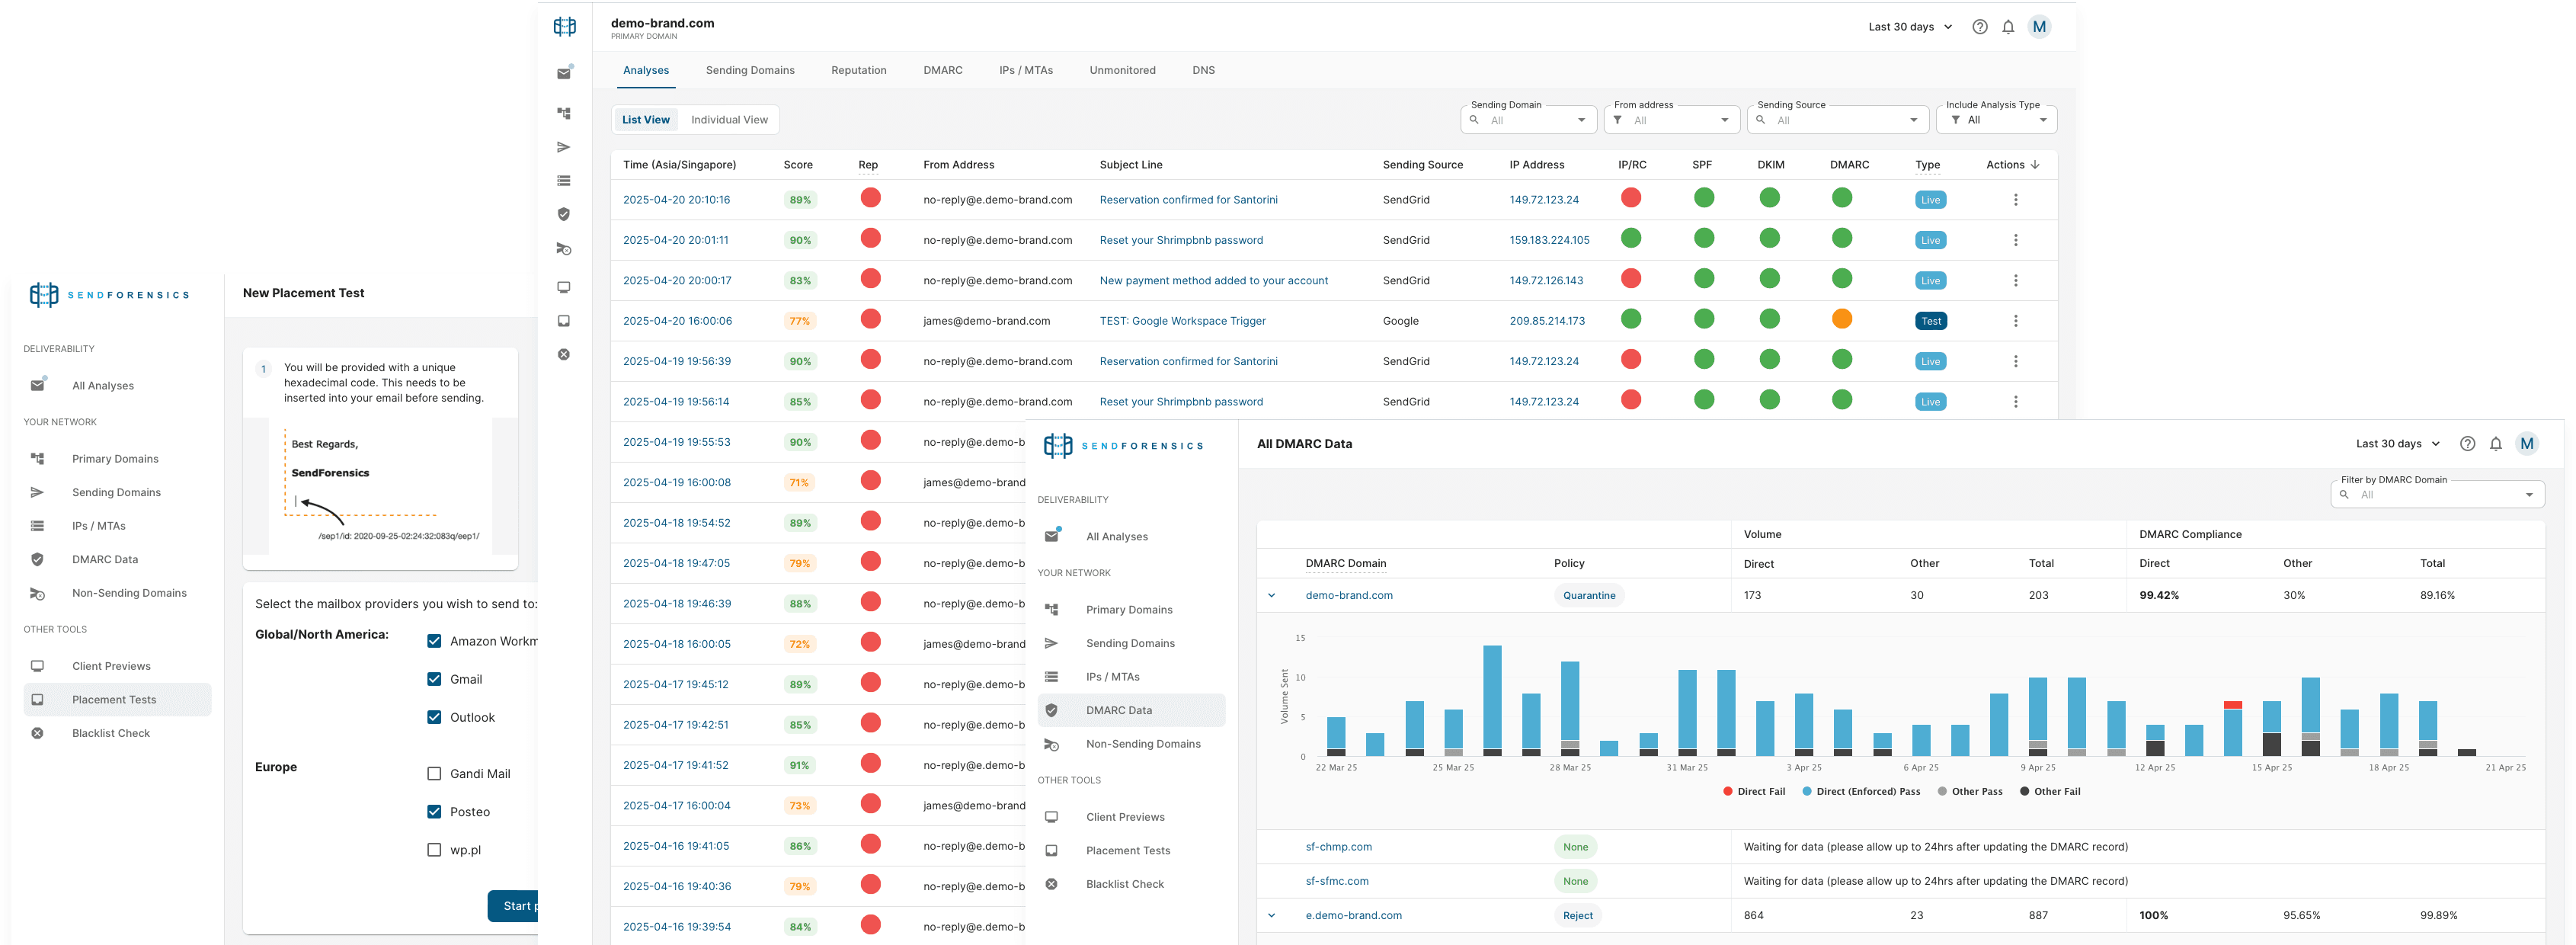Click help icon in analyses header
This screenshot has width=2576, height=945.
[1979, 27]
